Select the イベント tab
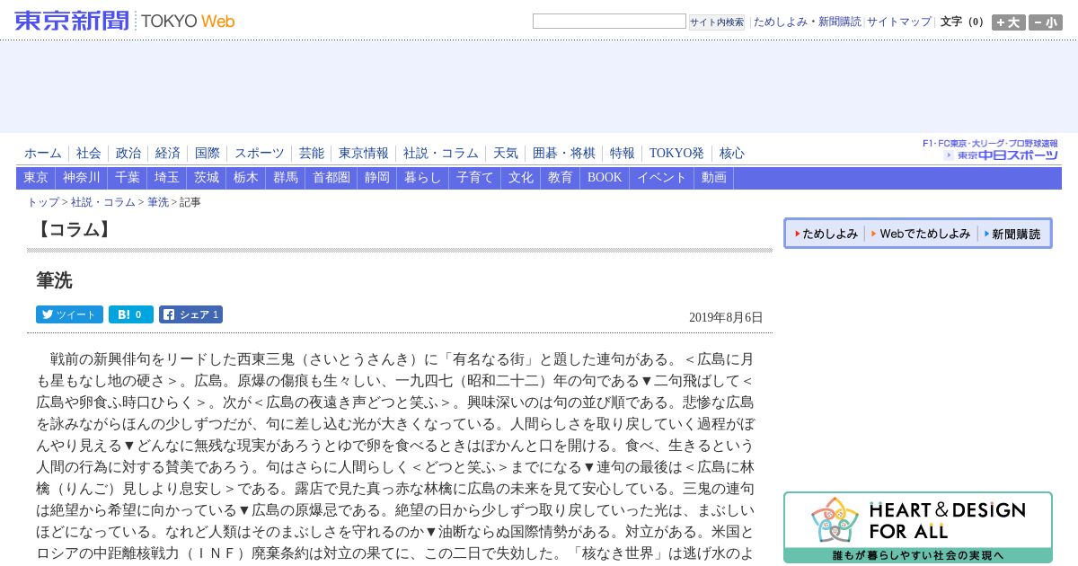Image resolution: width=1078 pixels, height=566 pixels. (662, 178)
